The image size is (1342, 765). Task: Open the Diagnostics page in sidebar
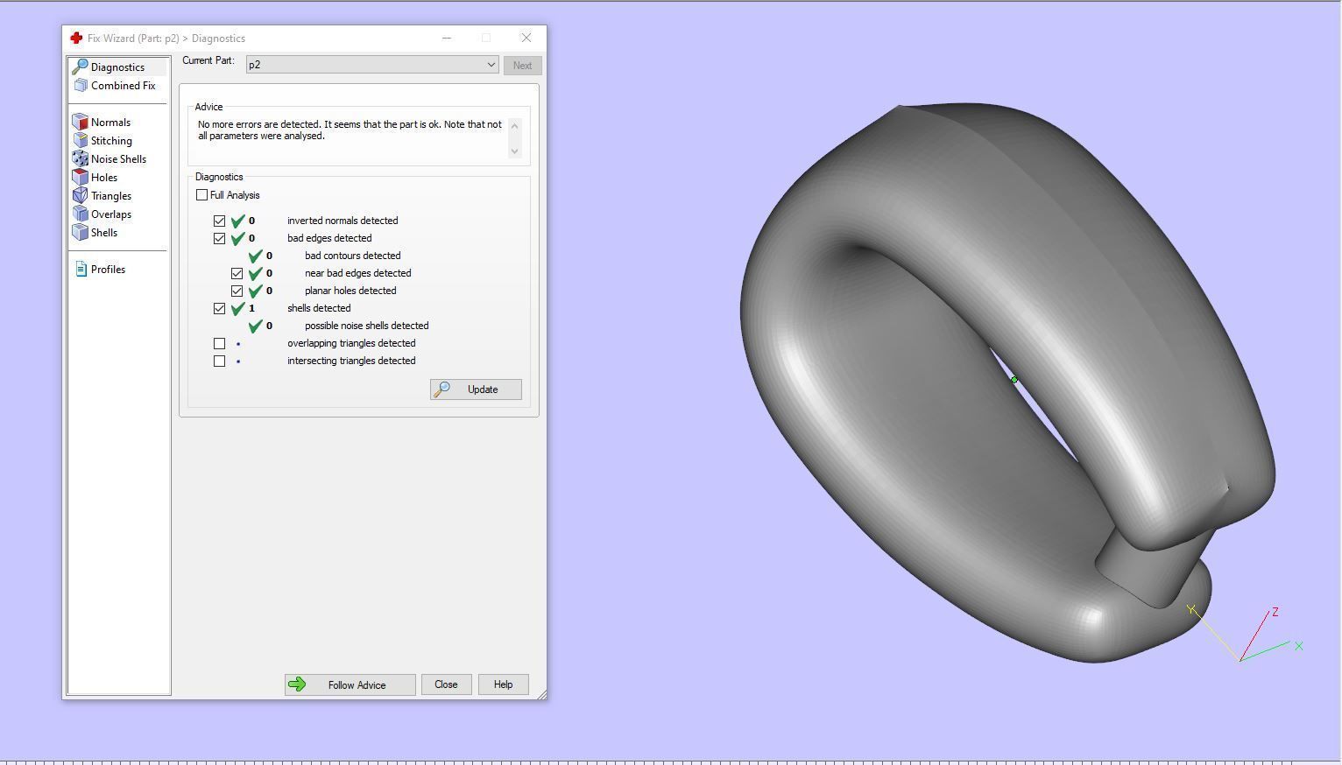point(117,67)
